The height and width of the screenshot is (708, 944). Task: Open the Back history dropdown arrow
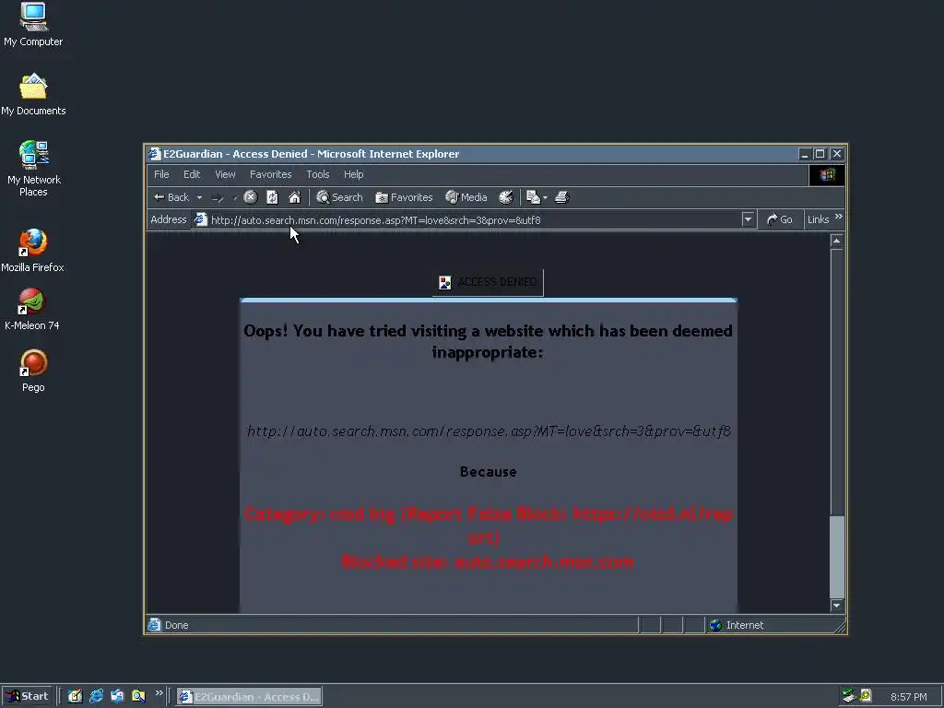coord(199,197)
